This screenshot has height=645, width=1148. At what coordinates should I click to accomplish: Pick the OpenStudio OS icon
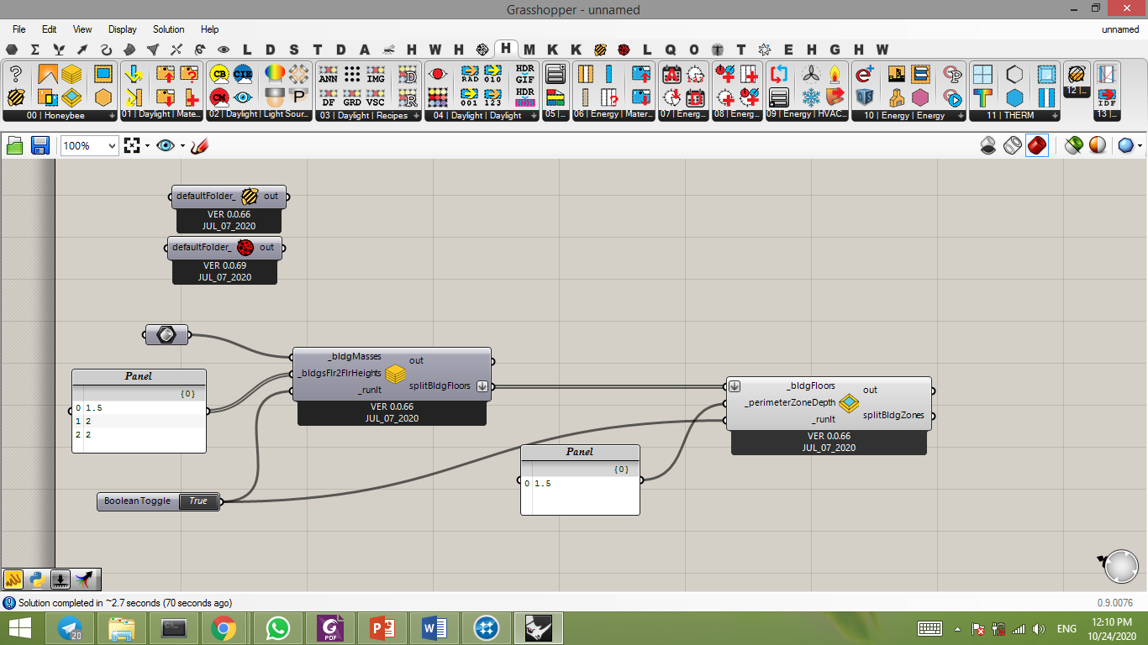pyautogui.click(x=864, y=97)
